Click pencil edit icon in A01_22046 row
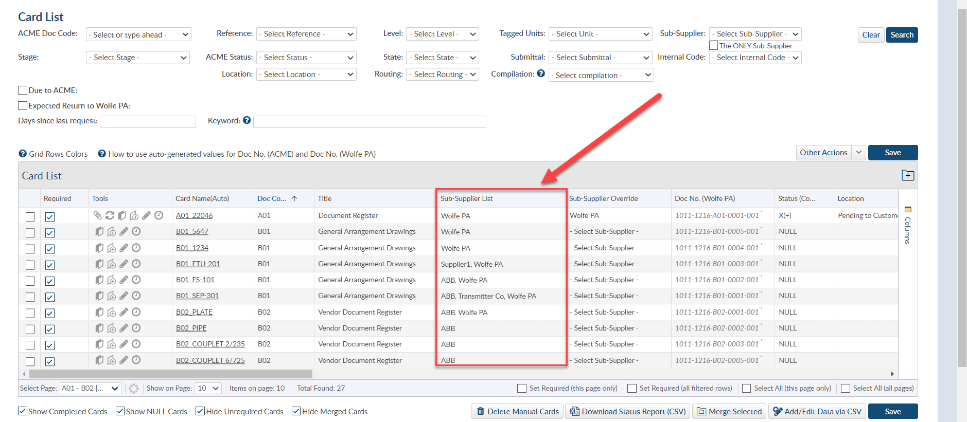The height and width of the screenshot is (422, 967). coord(146,215)
